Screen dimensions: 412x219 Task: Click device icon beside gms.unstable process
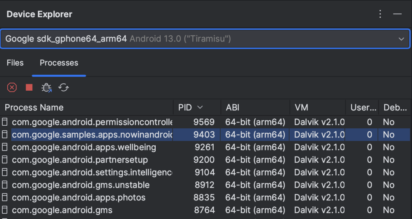(x=5, y=185)
